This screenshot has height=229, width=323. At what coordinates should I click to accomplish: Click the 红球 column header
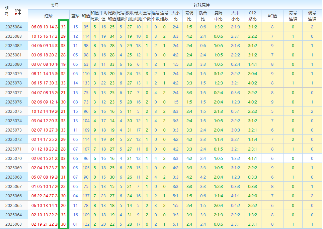pos(49,16)
